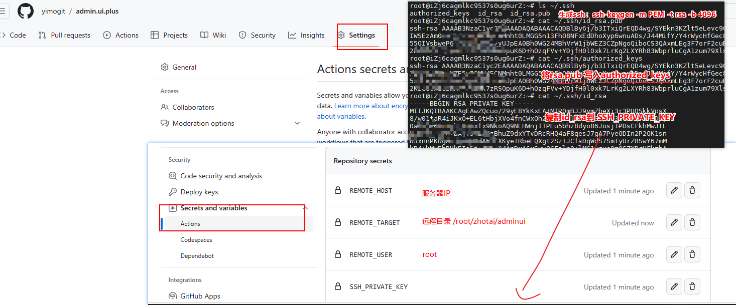Screen dimensions: 736x305
Task: Click the Secrets and variables asterisk icon
Action: pyautogui.click(x=172, y=208)
